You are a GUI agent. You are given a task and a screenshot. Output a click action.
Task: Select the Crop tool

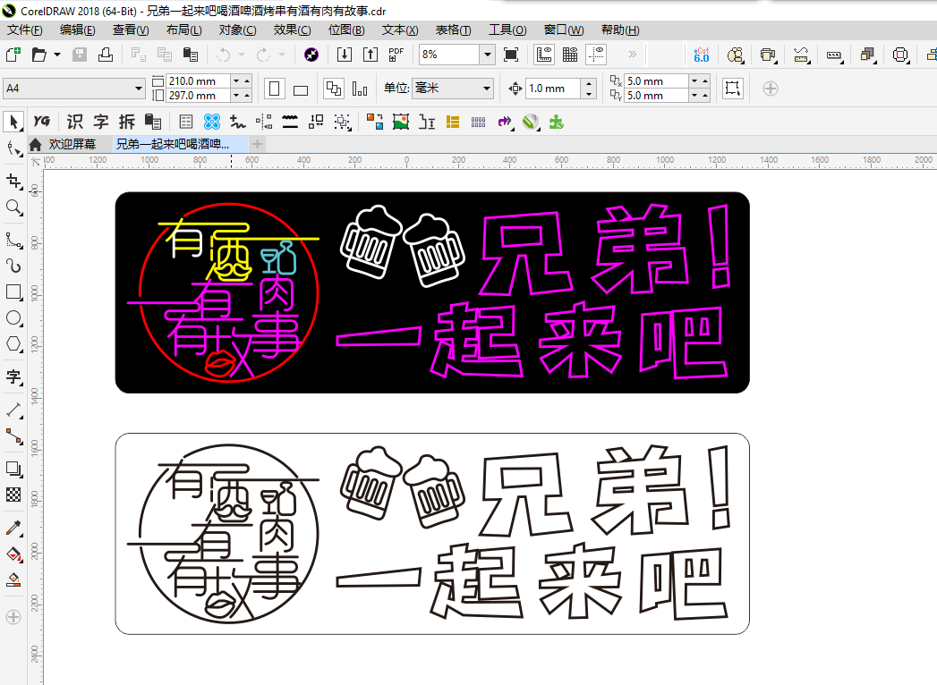click(13, 182)
